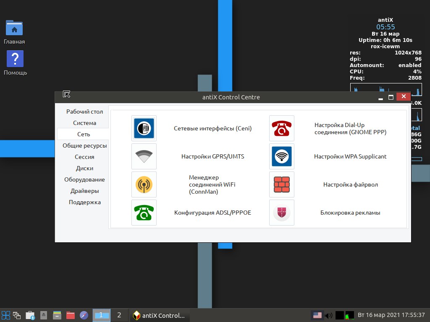
Task: Open the red telephone Dial-Up icon
Action: coord(282,128)
